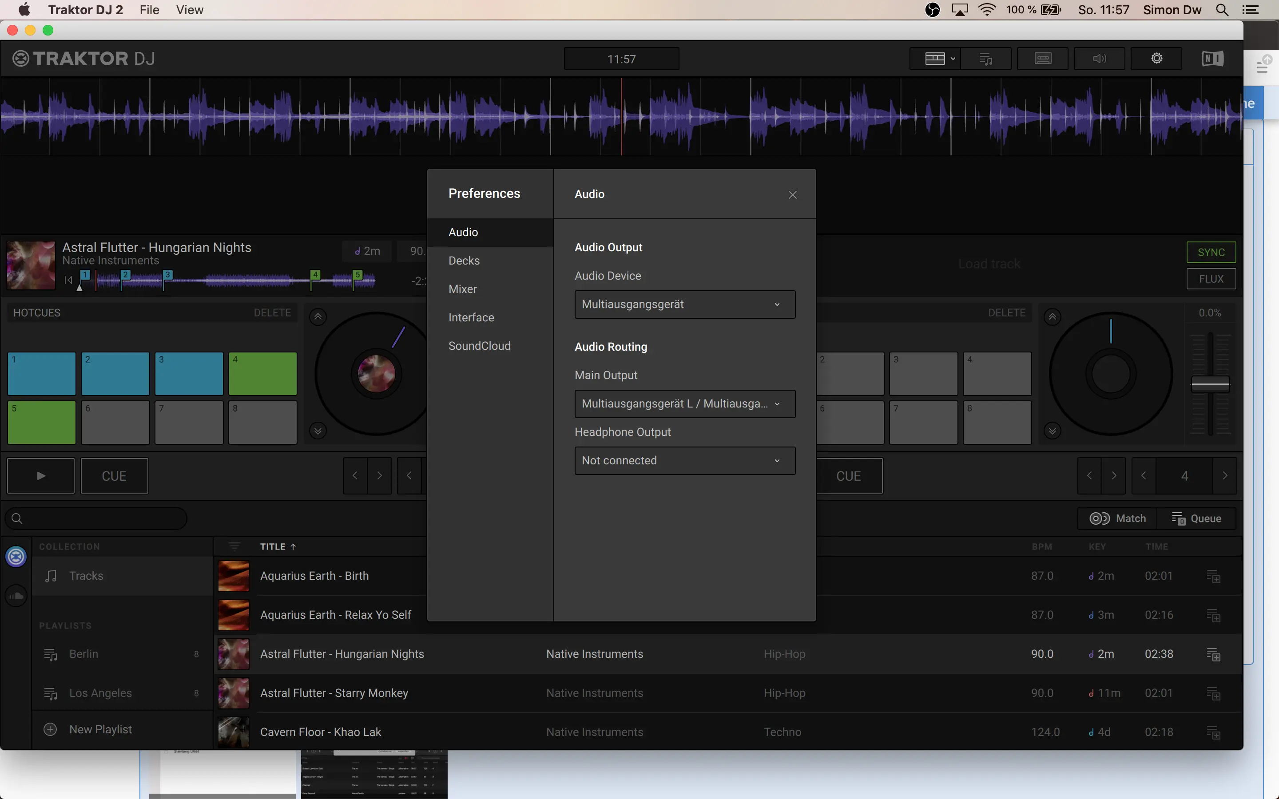The height and width of the screenshot is (799, 1279).
Task: Click the layout selector icon
Action: (935, 59)
